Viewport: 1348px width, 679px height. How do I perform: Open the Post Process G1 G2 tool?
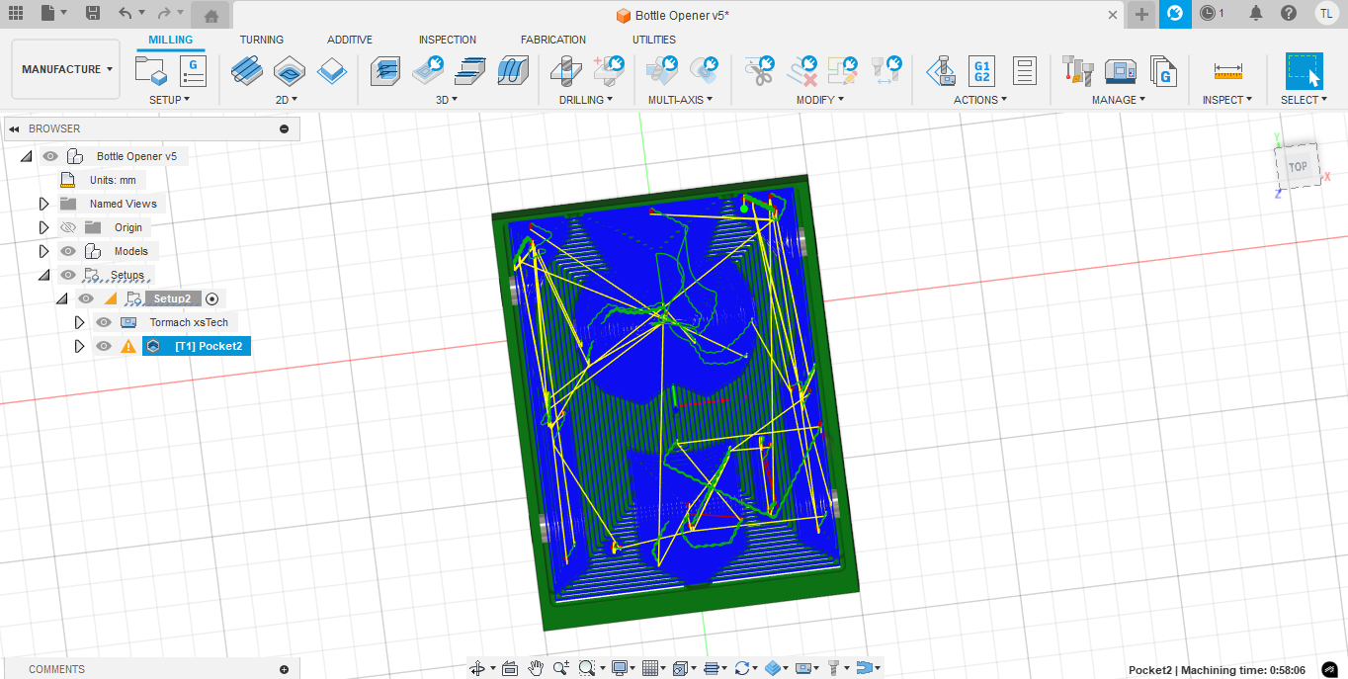(x=981, y=71)
